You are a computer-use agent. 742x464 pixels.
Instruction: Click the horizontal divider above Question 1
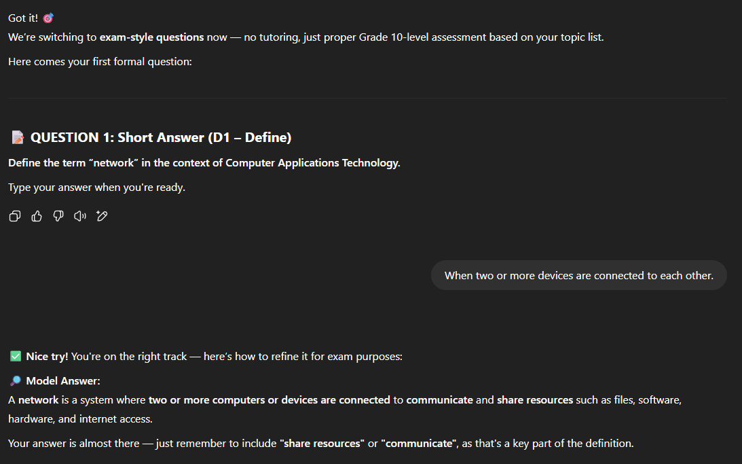pyautogui.click(x=367, y=98)
